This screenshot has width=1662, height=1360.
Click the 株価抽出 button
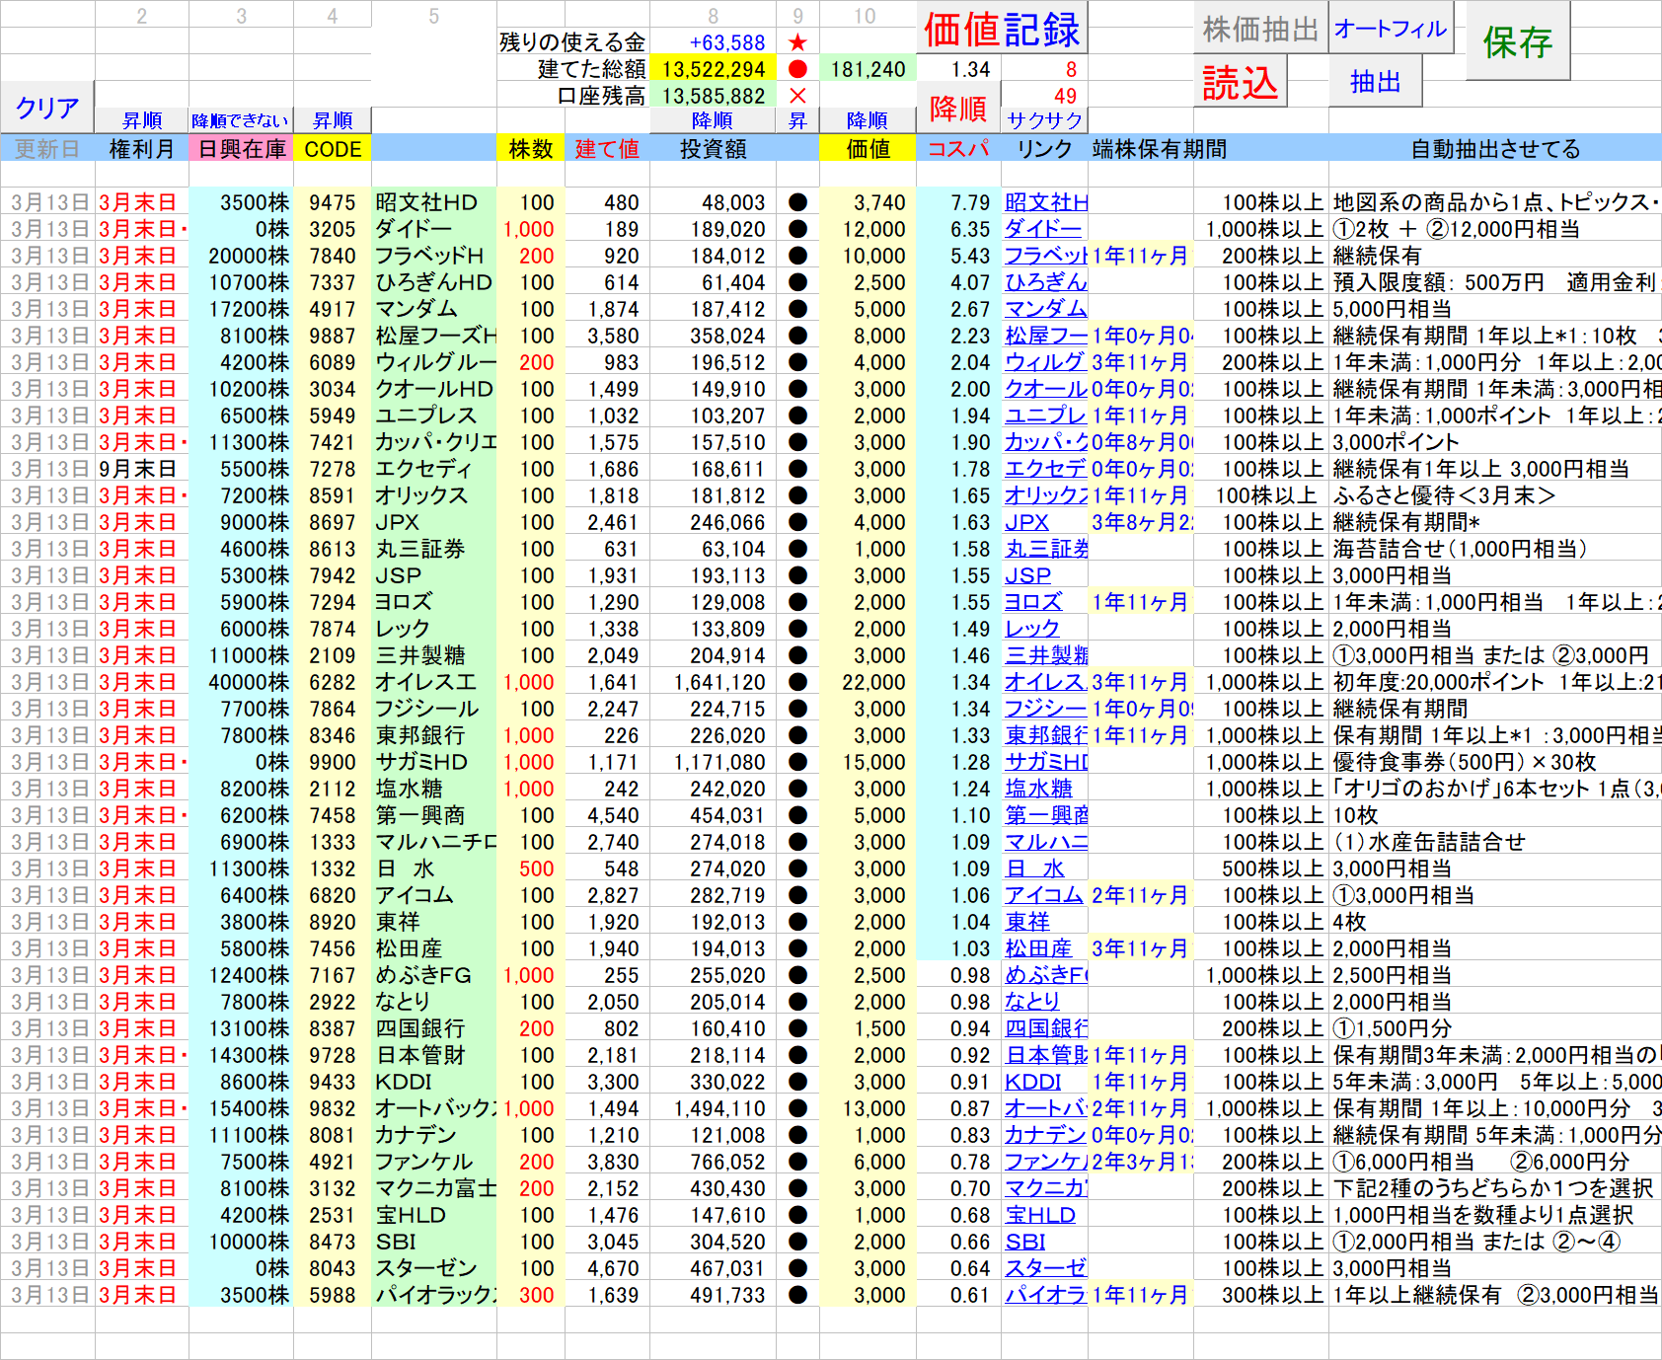point(1260,30)
